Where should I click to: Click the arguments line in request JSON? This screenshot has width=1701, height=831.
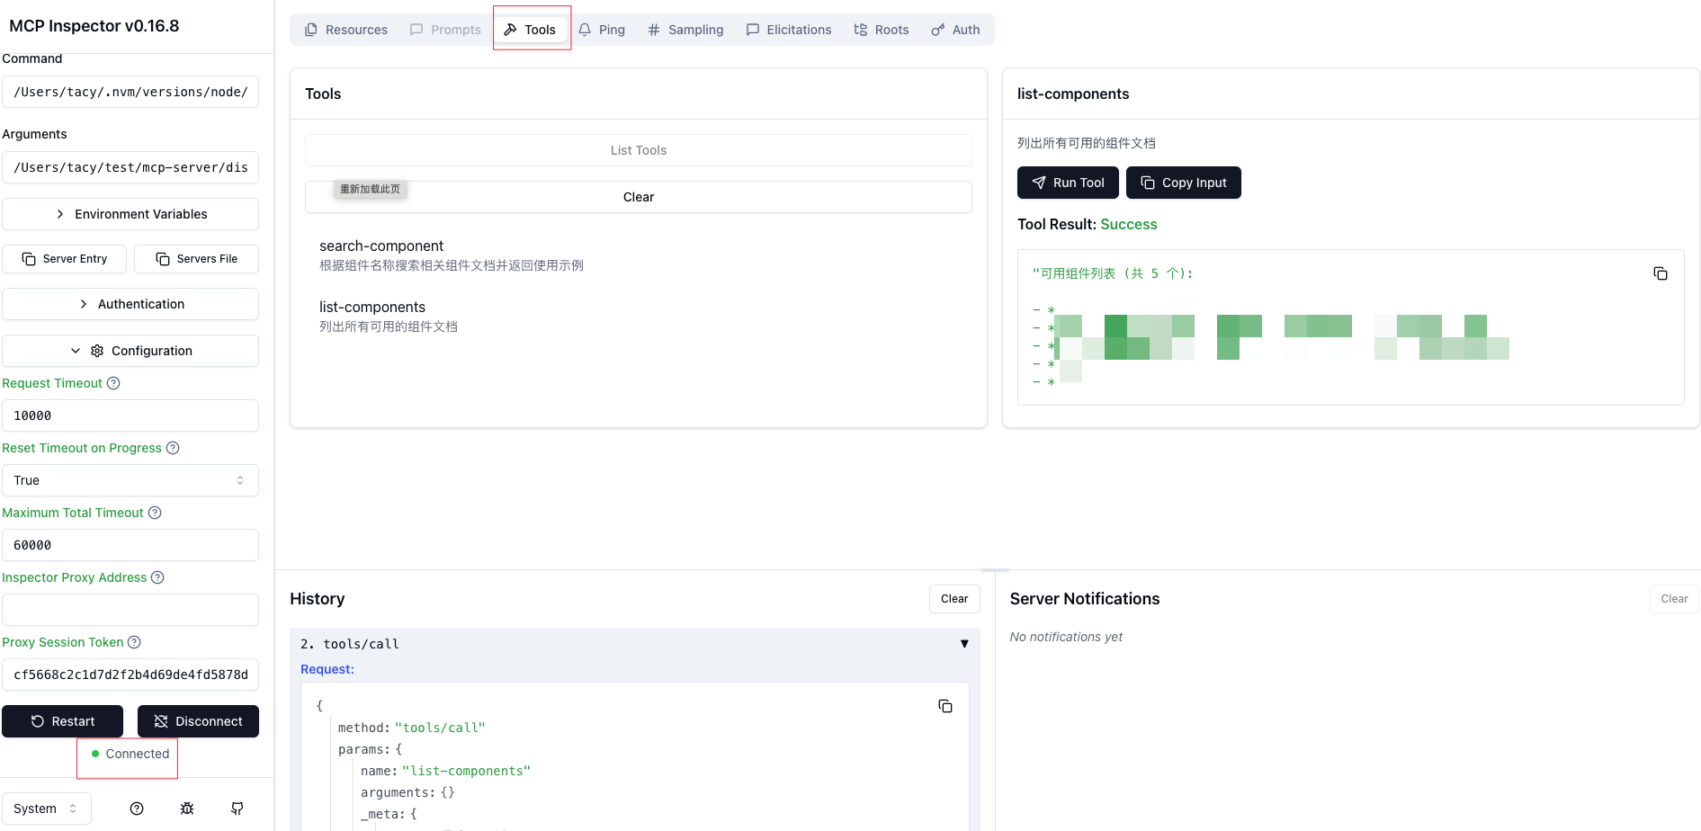click(407, 792)
